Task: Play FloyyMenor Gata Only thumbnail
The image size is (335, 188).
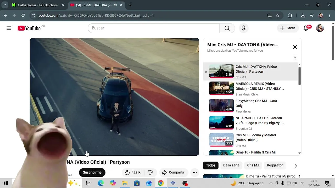Action: (x=221, y=105)
